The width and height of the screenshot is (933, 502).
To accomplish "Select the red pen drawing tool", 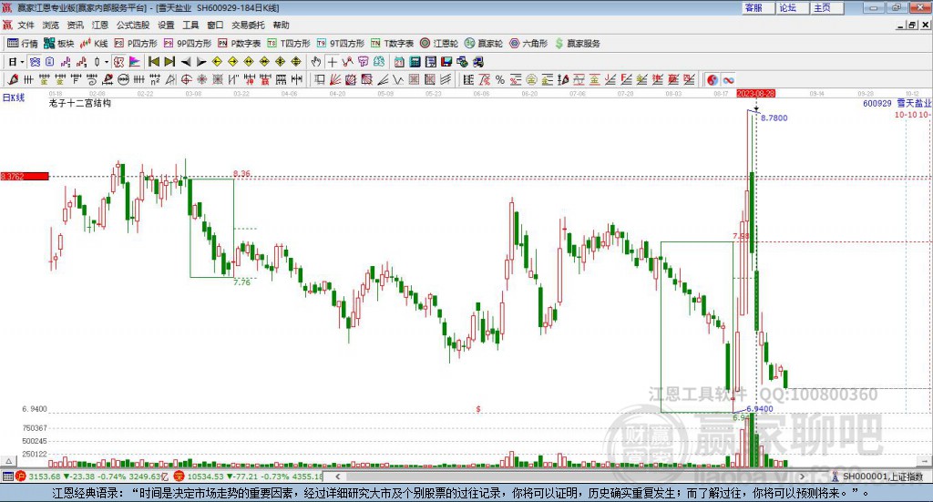I will [x=13, y=79].
